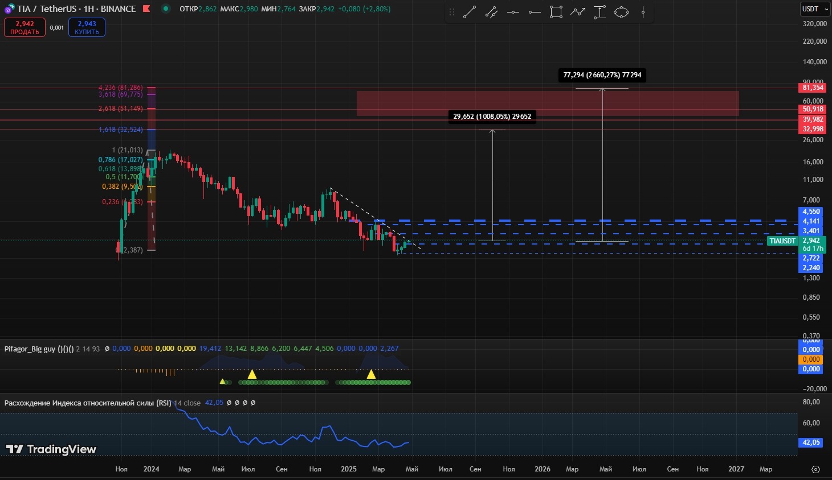Select the 29,652 (1 008,05%) measurement label
Viewport: 832px width, 480px height.
[492, 117]
